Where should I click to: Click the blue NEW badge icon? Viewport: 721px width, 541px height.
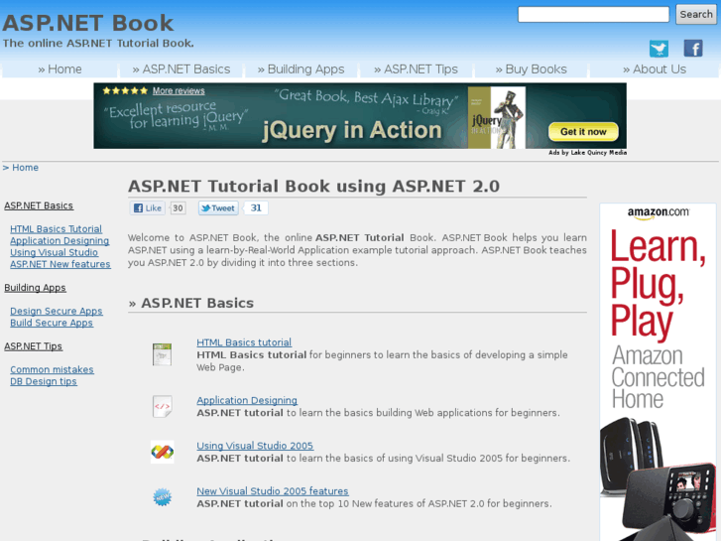tap(162, 497)
